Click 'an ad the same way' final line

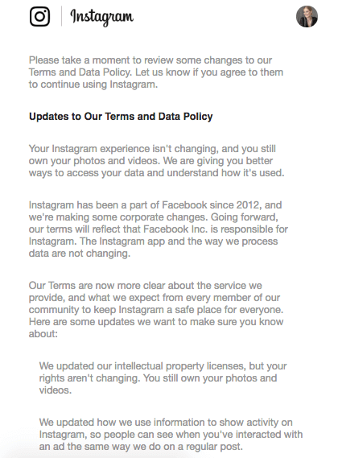coord(141,447)
